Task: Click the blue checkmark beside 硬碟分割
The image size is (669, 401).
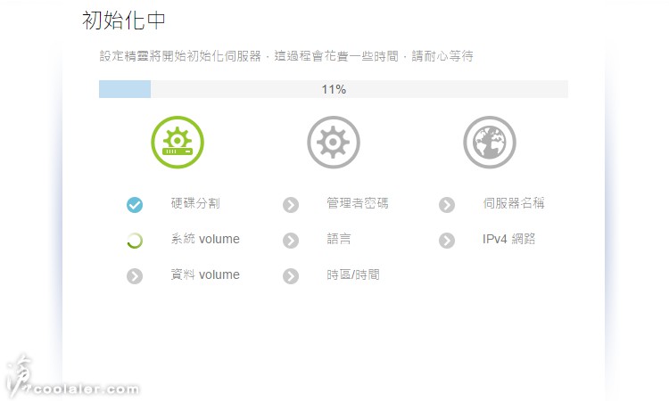Action: click(x=135, y=205)
